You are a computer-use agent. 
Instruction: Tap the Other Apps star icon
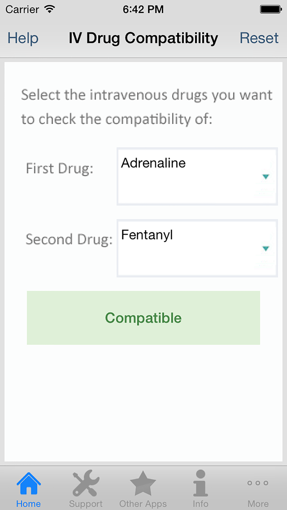click(143, 483)
